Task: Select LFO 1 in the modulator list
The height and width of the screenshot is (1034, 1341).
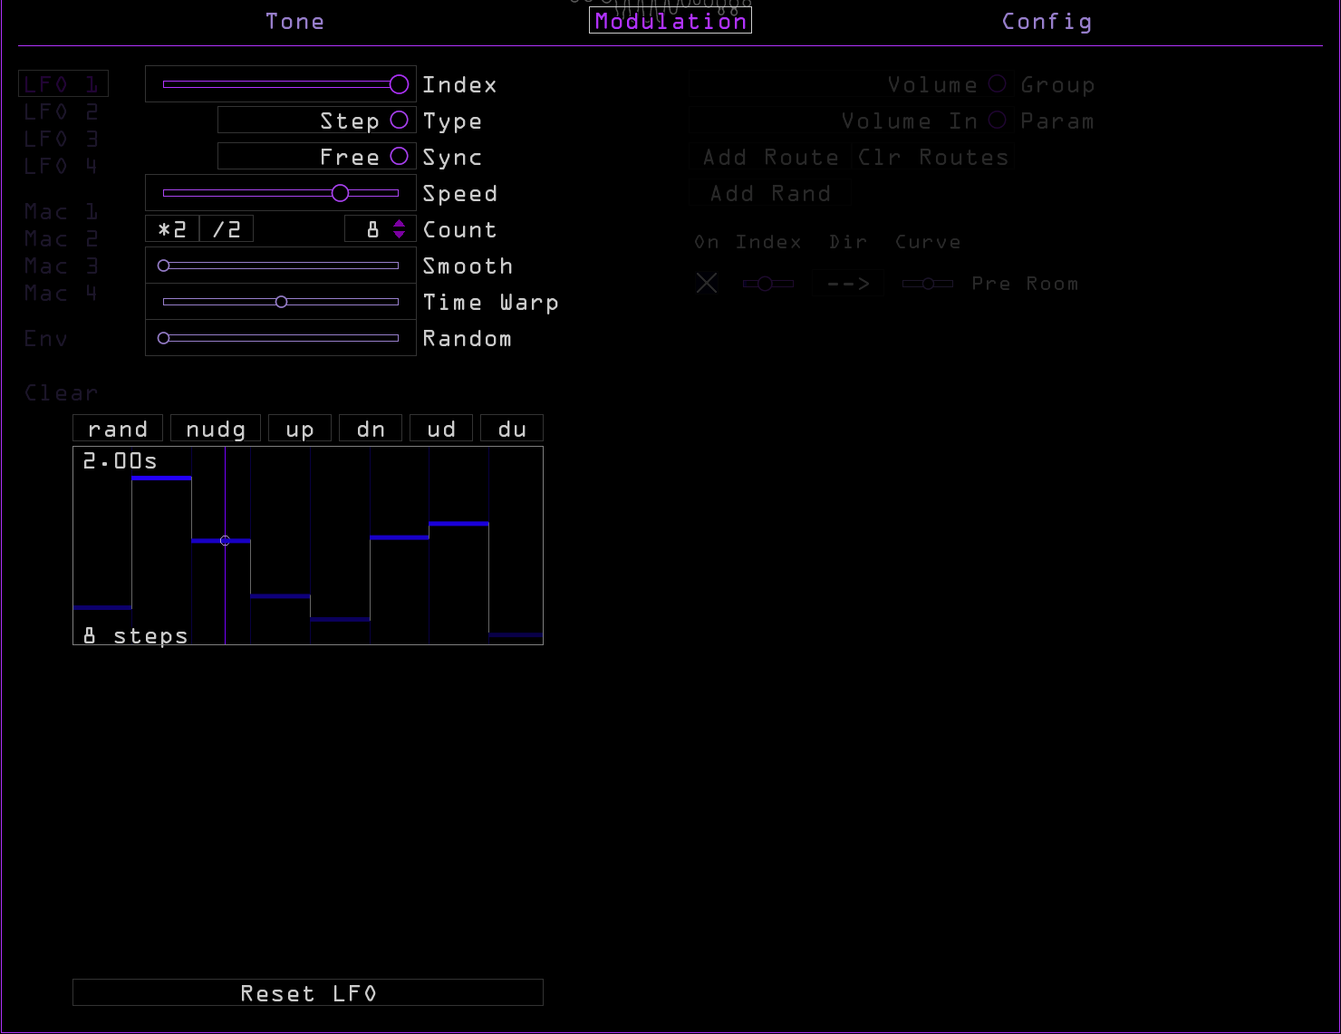Action: [x=63, y=84]
